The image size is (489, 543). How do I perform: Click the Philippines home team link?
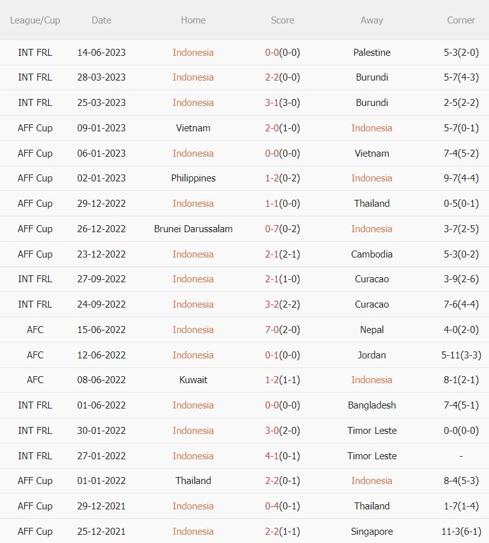[x=193, y=178]
